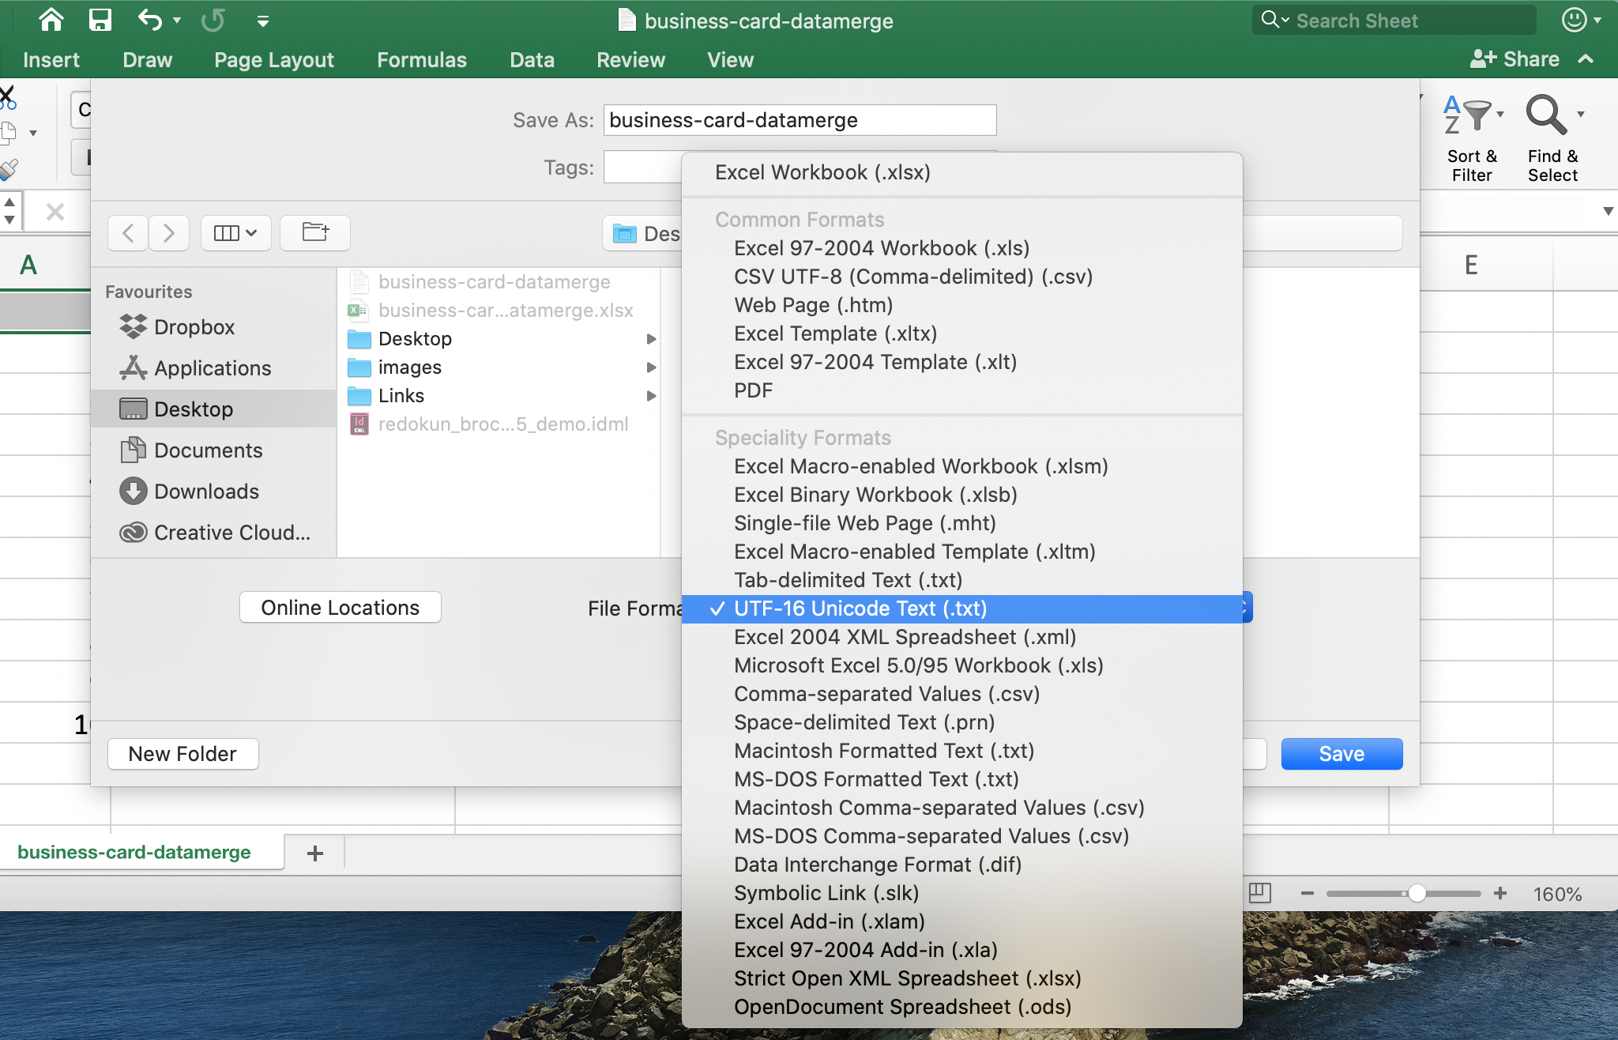Open the undo history dropdown arrow

click(x=177, y=21)
